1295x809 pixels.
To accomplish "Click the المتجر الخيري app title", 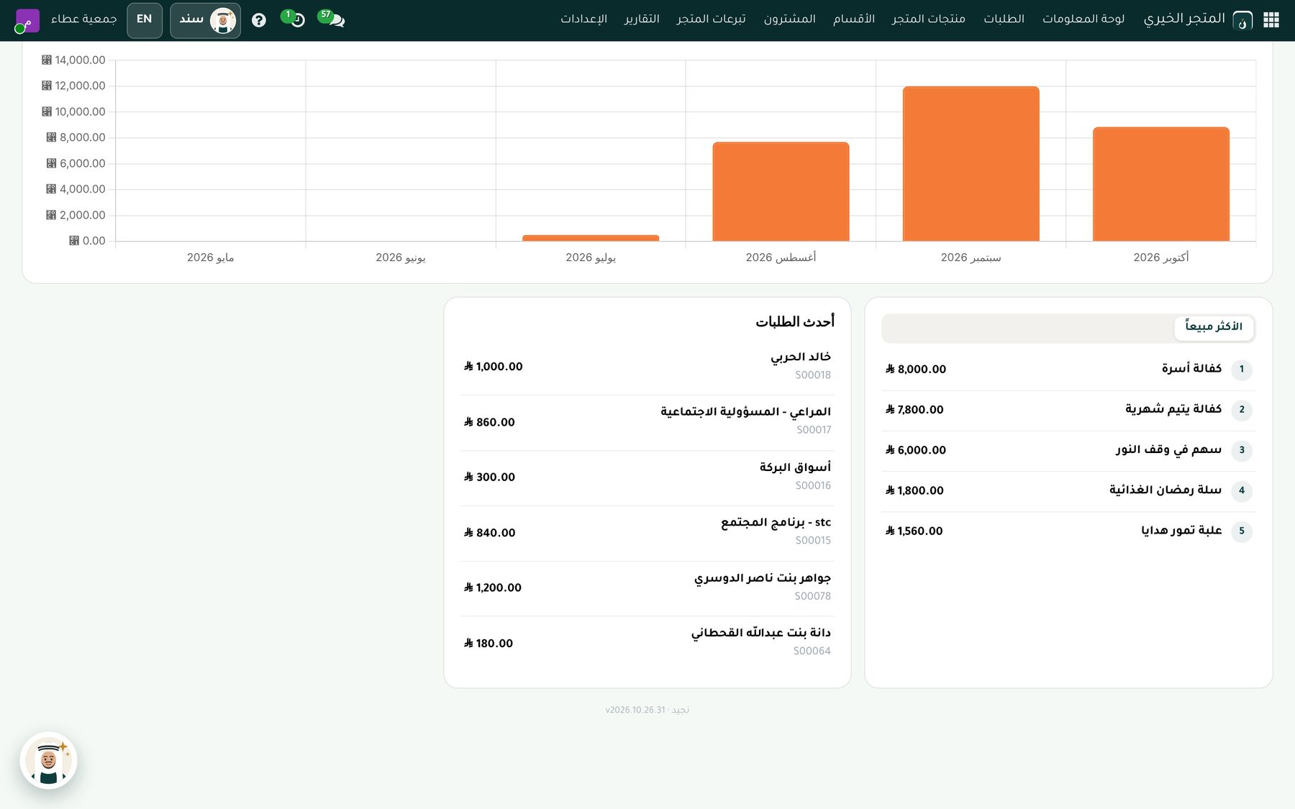I will pos(1184,19).
